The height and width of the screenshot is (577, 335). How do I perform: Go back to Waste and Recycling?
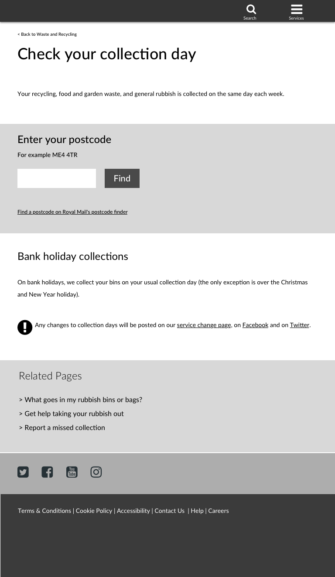point(47,34)
